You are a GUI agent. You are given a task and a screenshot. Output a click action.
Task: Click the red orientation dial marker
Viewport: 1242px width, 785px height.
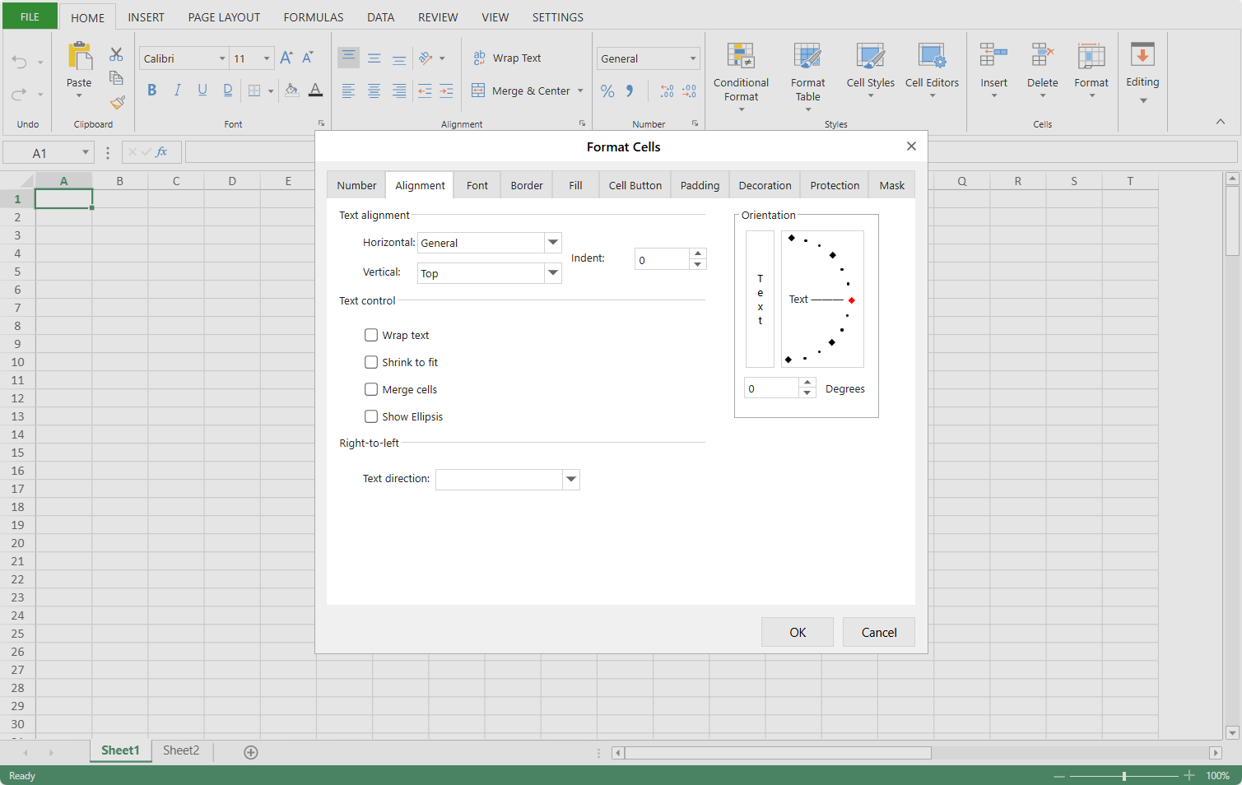click(851, 300)
